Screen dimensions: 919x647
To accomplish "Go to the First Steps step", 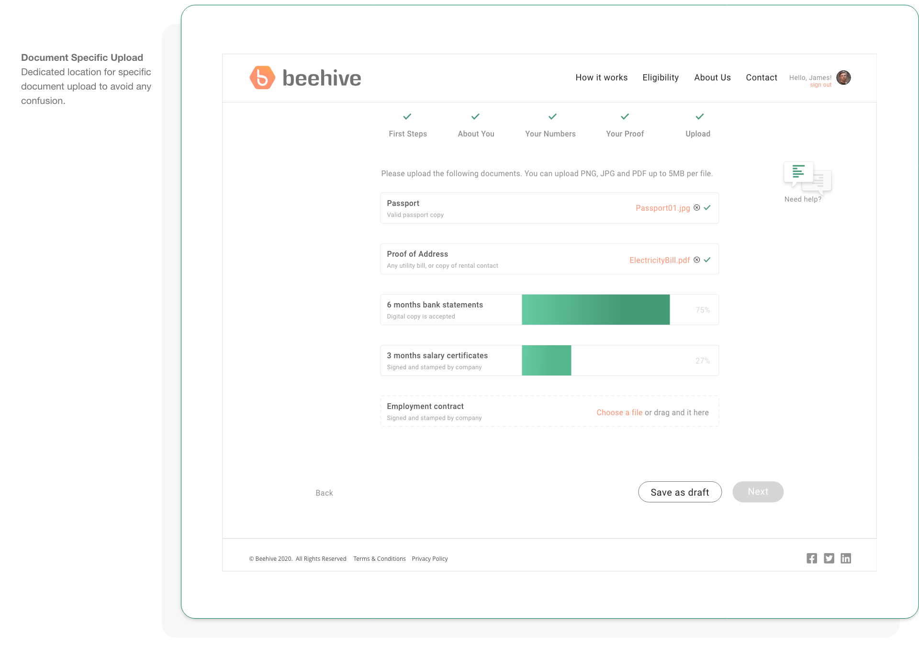I will 407,134.
